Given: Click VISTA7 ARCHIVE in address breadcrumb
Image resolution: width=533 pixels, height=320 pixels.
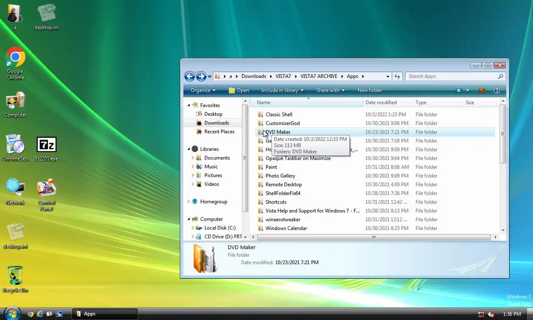Looking at the screenshot, I should tap(319, 76).
